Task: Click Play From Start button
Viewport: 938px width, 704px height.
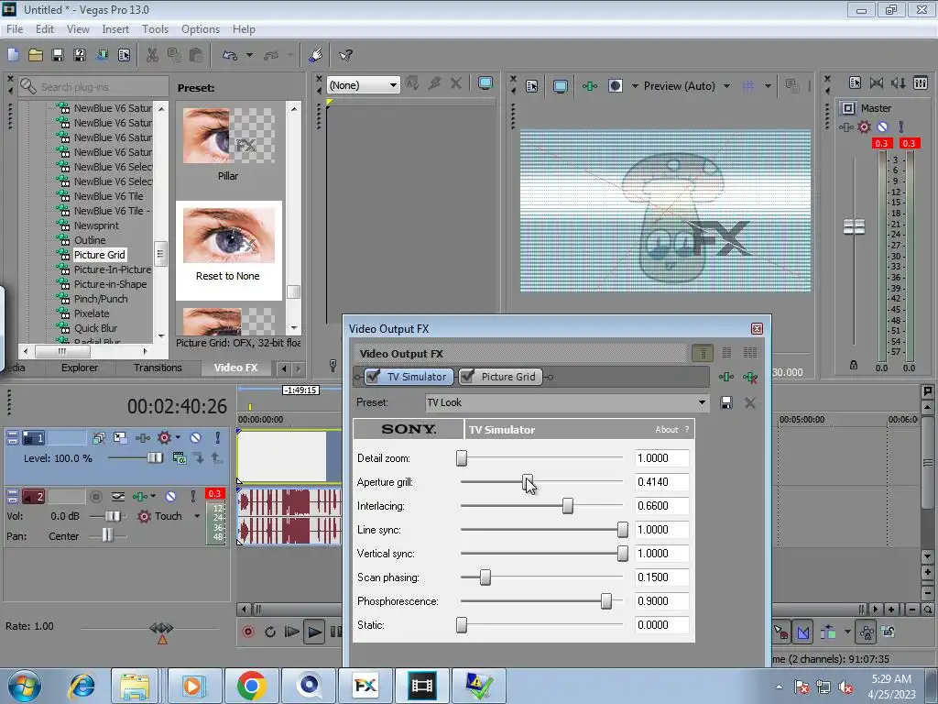Action: [x=291, y=632]
